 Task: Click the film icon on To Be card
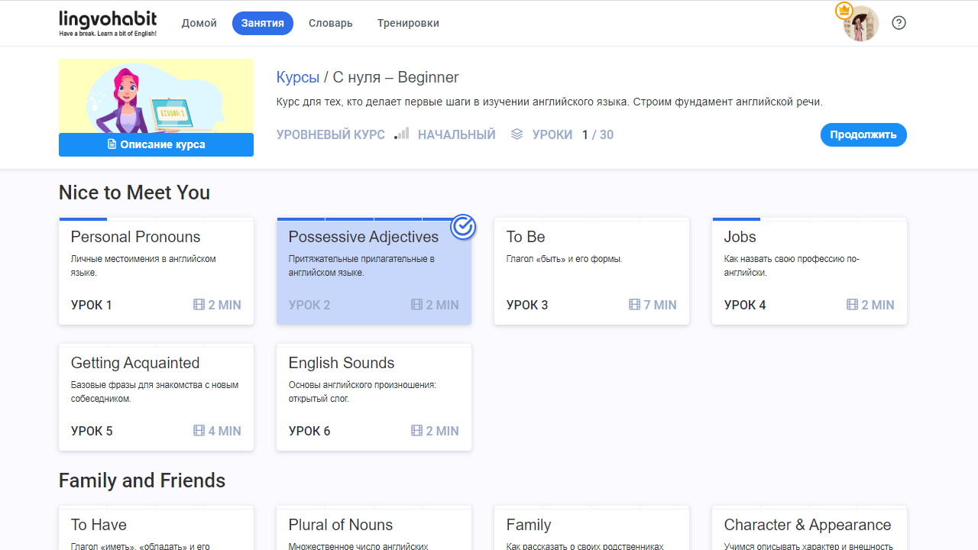click(x=635, y=305)
